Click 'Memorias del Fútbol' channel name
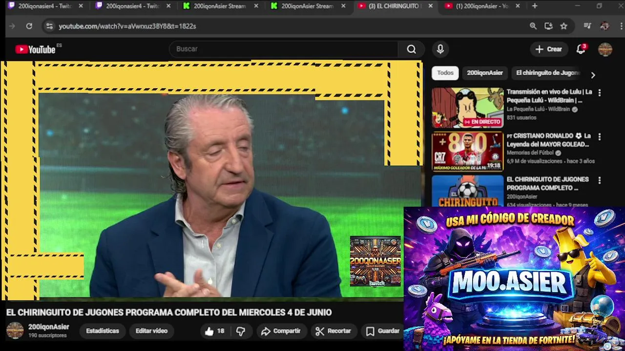The height and width of the screenshot is (351, 625). [531, 153]
